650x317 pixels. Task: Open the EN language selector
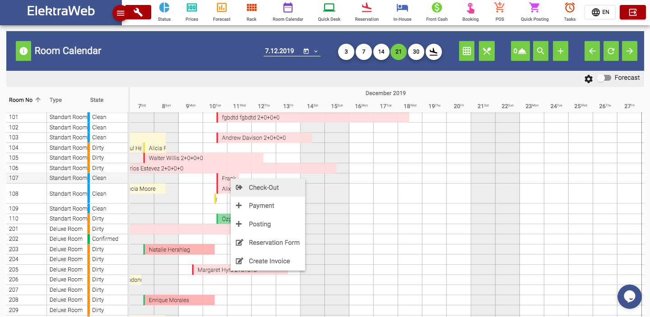click(x=600, y=12)
